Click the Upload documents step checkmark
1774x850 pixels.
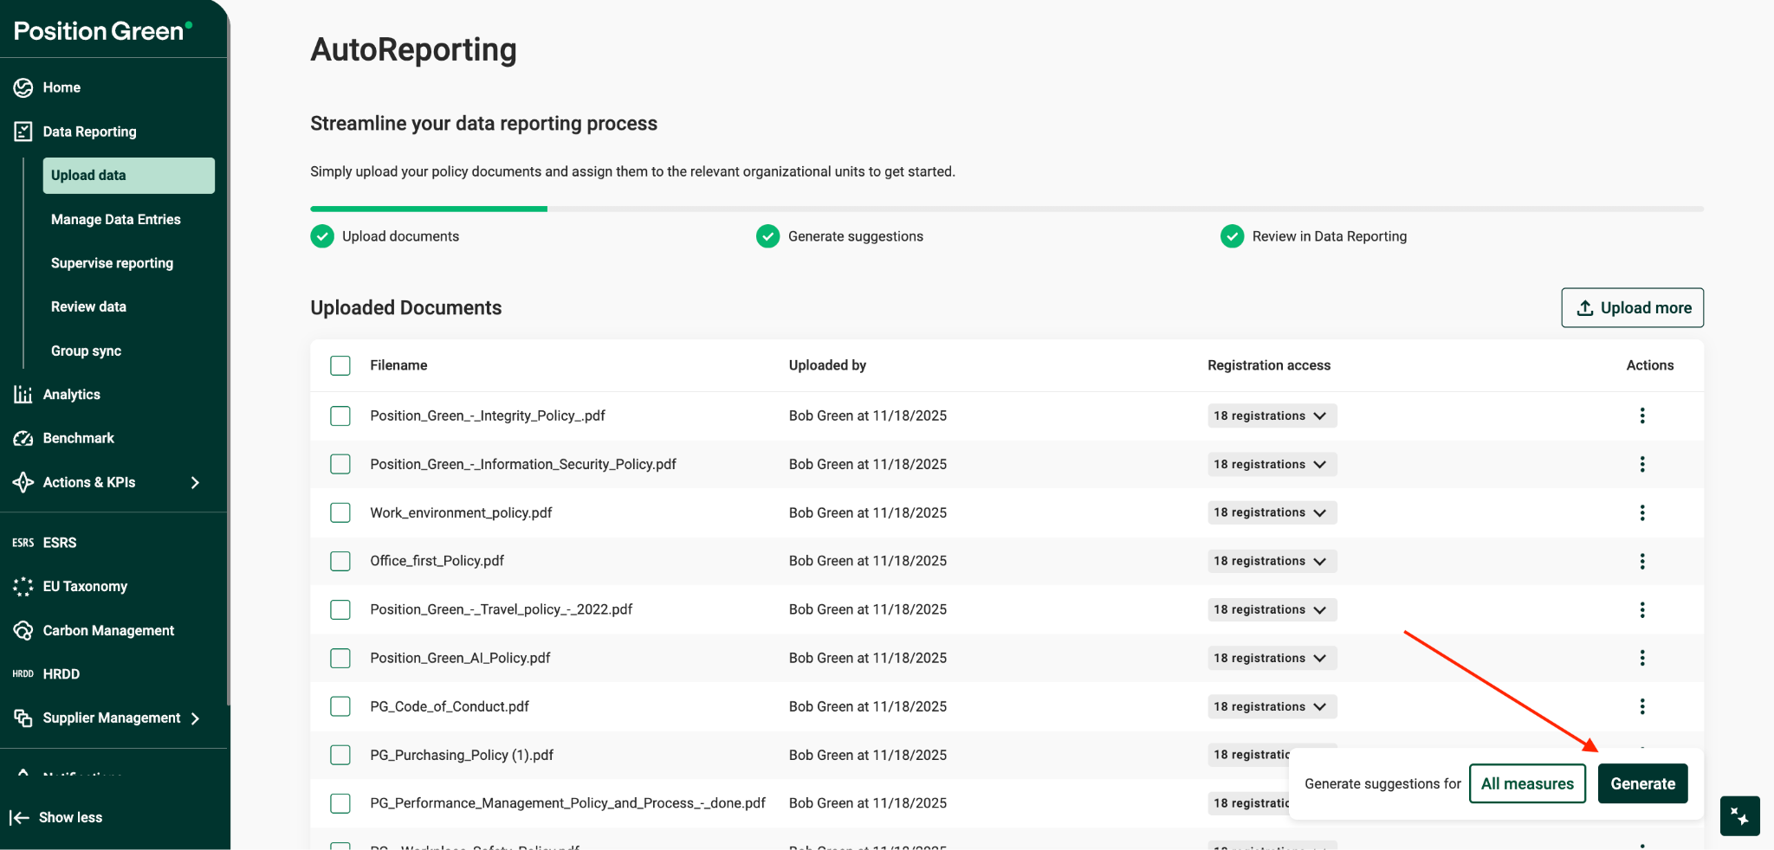coord(322,236)
